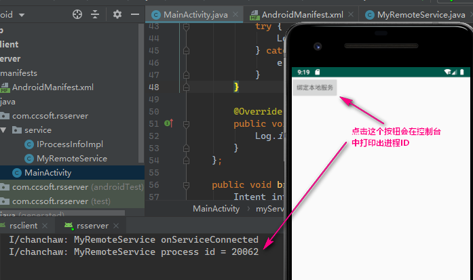This screenshot has width=473, height=280.
Task: Click the @Override annotation on line 50
Action: (x=258, y=111)
